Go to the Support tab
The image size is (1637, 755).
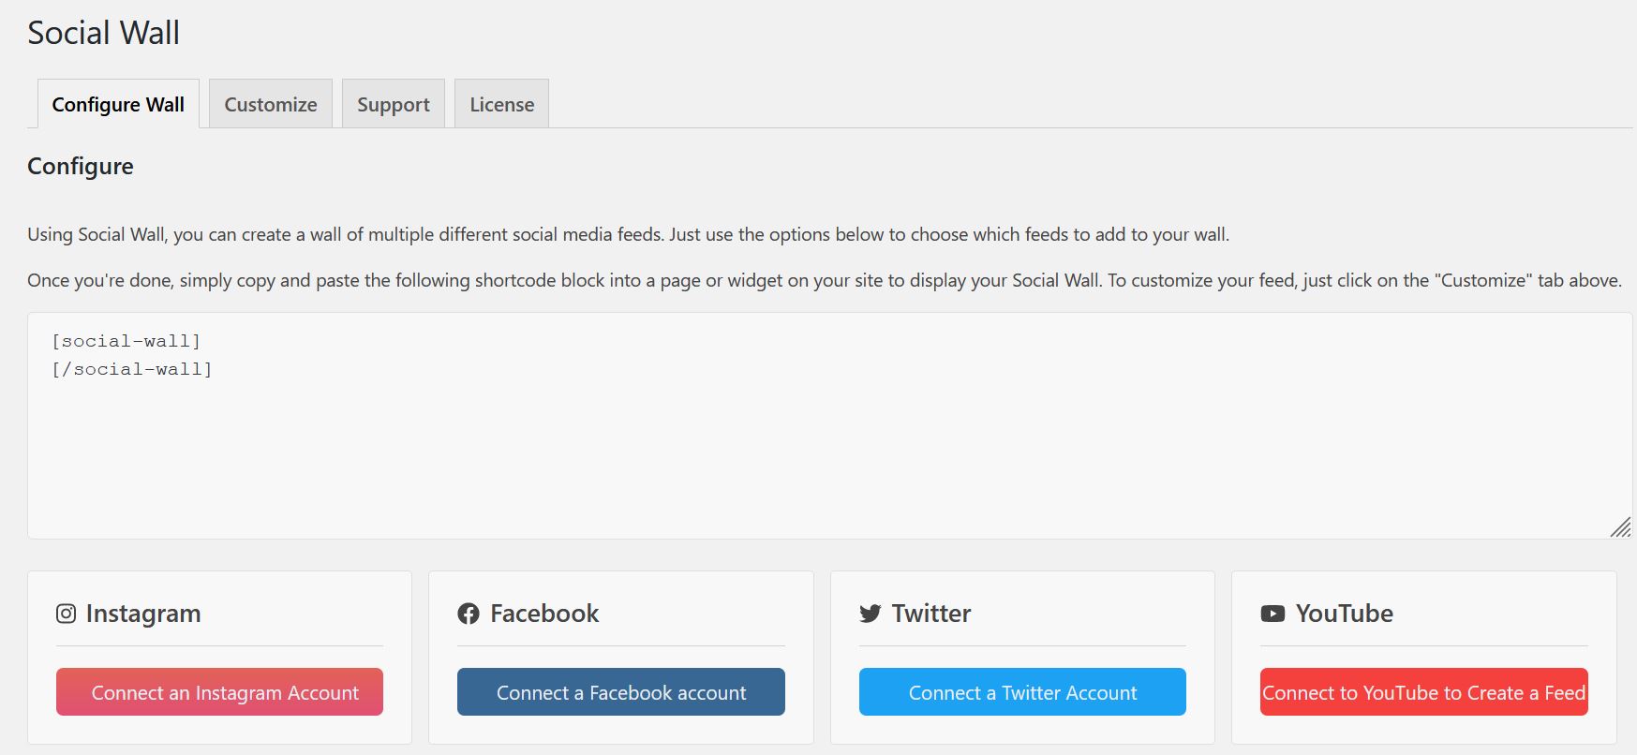click(394, 104)
